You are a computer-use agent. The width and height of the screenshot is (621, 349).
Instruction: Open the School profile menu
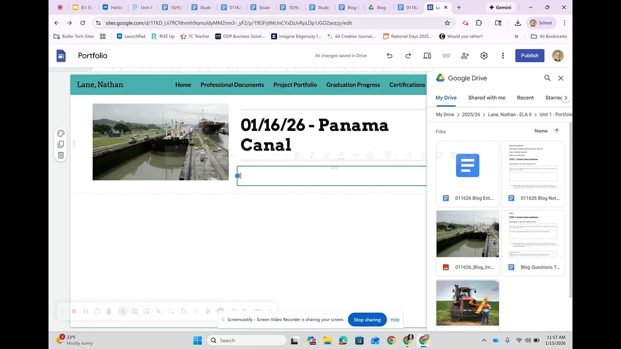(541, 23)
